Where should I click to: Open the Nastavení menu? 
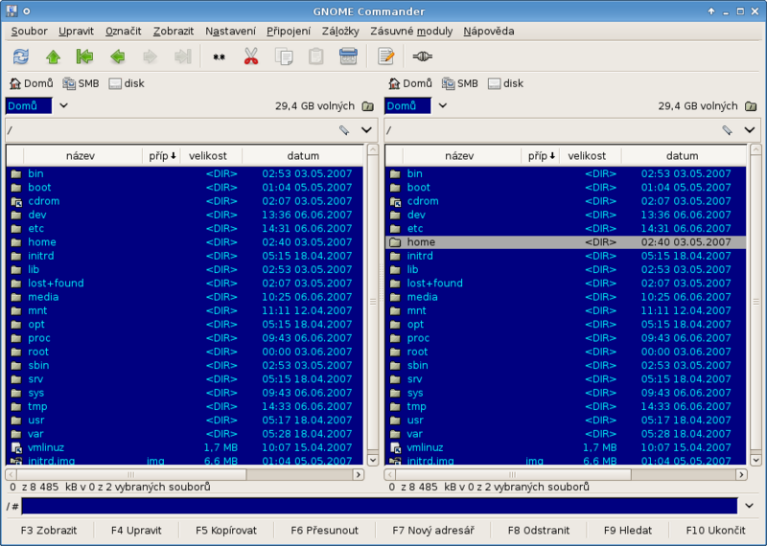coord(230,32)
